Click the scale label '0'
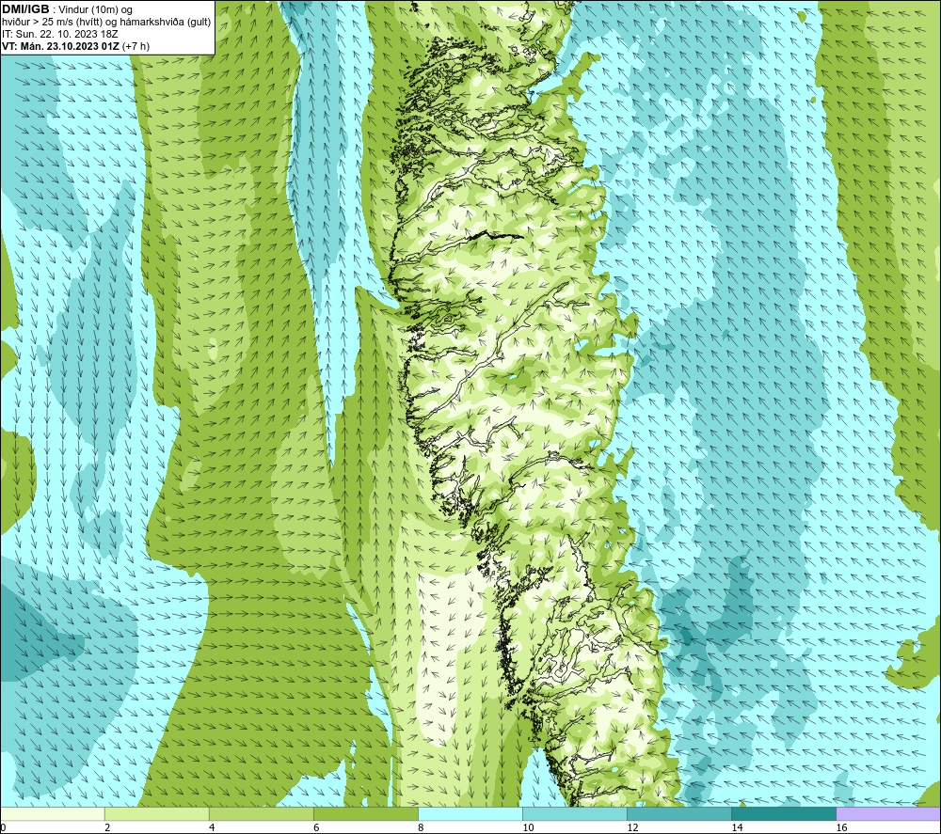The image size is (941, 834). (3, 828)
